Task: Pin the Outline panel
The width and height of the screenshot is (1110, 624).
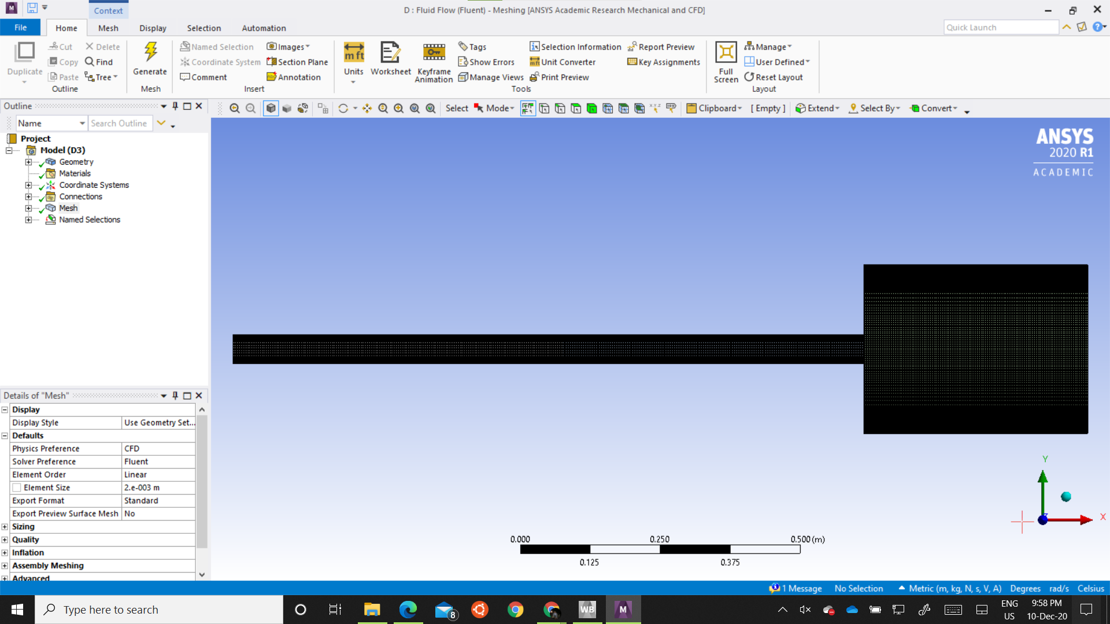Action: click(x=175, y=106)
